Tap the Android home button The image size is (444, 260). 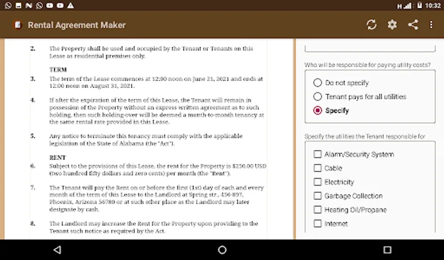[222, 250]
